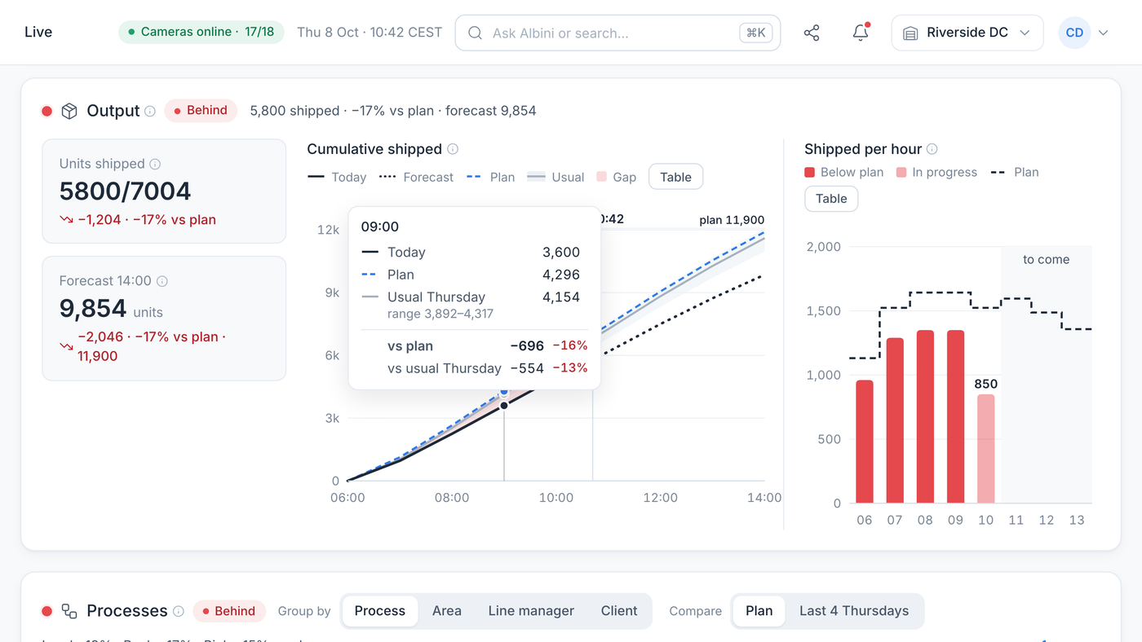
Task: Click the CD user avatar
Action: pos(1074,33)
